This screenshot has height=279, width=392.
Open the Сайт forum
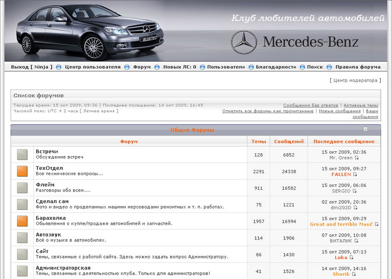click(42, 251)
